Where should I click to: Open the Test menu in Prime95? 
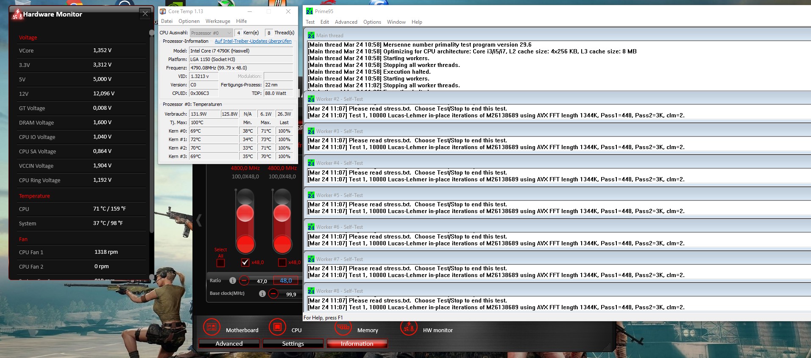coord(310,22)
